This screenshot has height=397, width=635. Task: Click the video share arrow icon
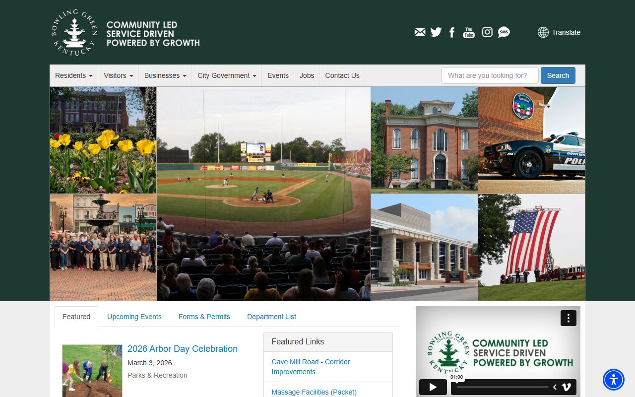tap(555, 387)
